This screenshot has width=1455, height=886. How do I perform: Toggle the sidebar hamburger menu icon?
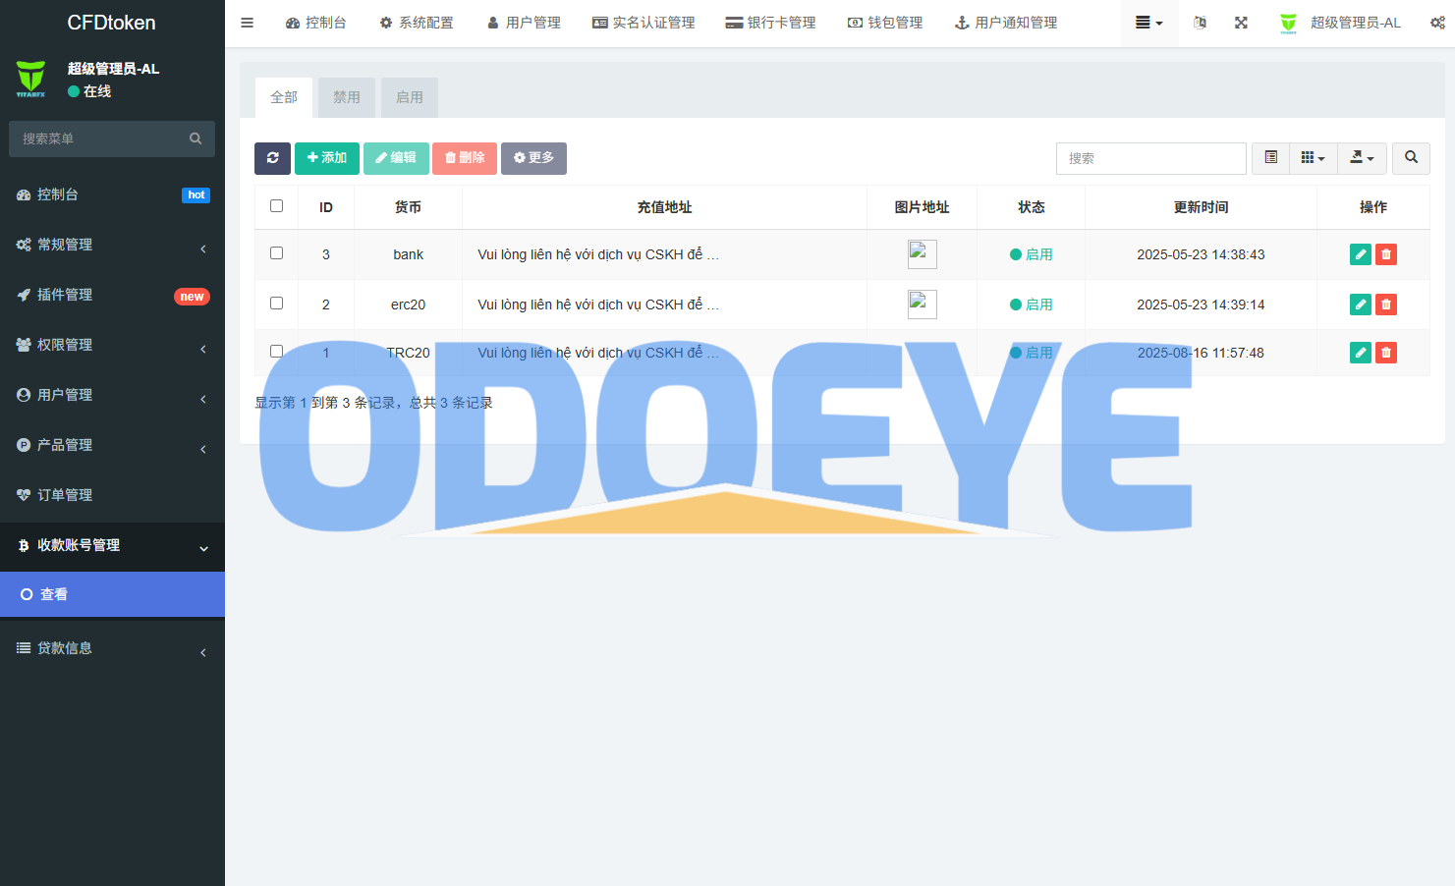[x=248, y=23]
